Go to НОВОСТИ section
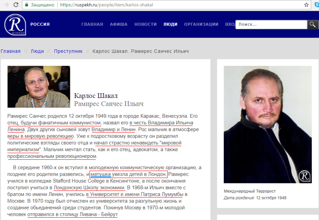 [x=145, y=24]
